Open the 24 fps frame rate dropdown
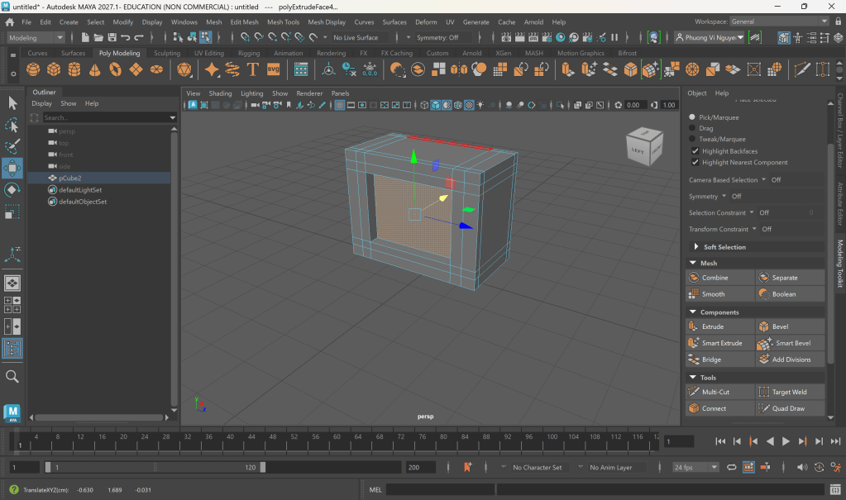The height and width of the screenshot is (500, 846). pos(695,467)
